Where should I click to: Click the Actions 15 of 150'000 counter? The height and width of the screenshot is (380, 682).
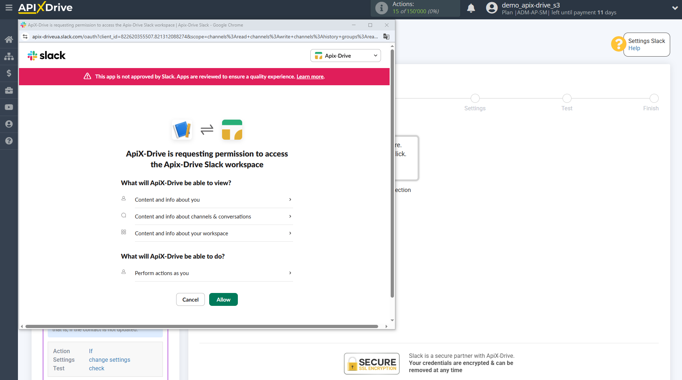pyautogui.click(x=415, y=8)
